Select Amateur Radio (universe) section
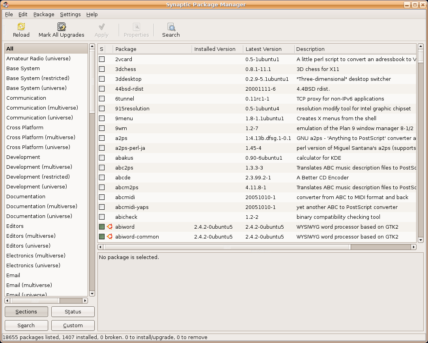 click(46, 58)
